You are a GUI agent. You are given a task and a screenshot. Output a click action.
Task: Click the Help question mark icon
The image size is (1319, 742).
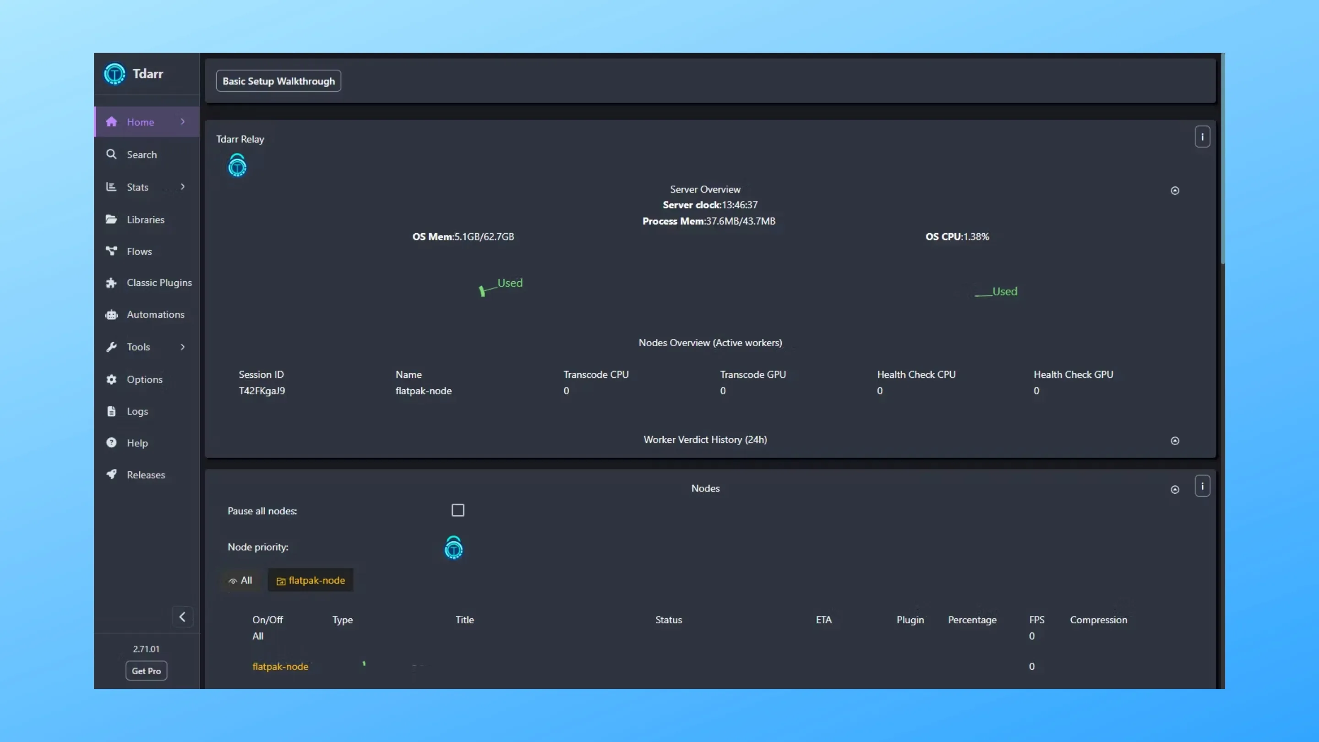pos(111,443)
